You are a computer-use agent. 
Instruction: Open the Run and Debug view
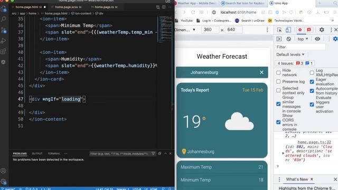click(x=4, y=41)
